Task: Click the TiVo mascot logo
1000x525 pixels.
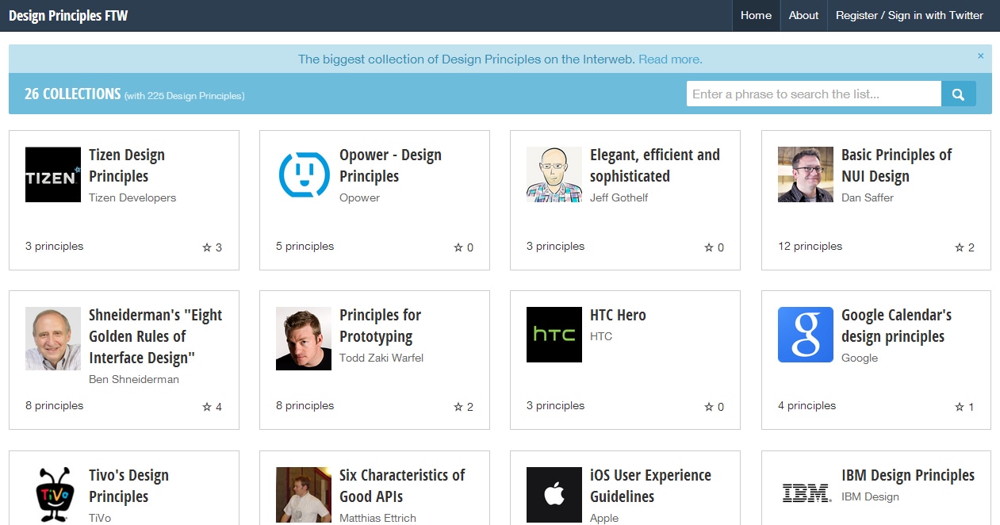Action: tap(53, 494)
